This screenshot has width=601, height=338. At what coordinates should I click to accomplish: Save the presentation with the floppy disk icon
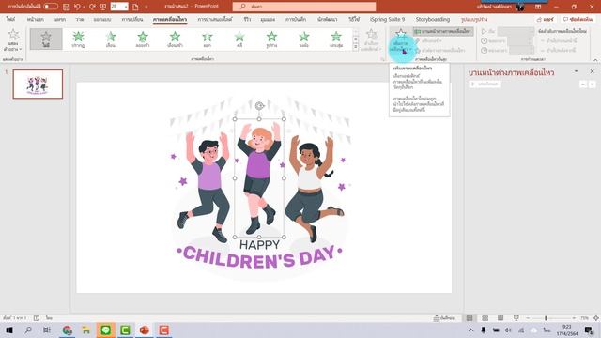[x=66, y=7]
